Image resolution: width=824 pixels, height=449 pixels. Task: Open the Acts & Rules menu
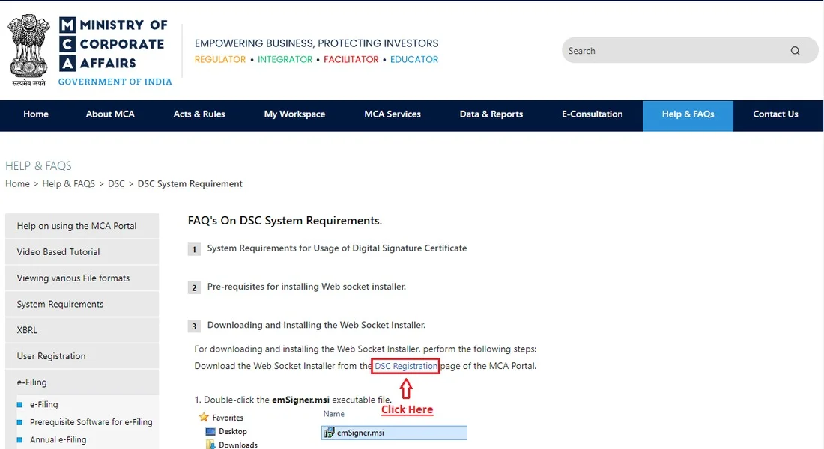click(199, 114)
